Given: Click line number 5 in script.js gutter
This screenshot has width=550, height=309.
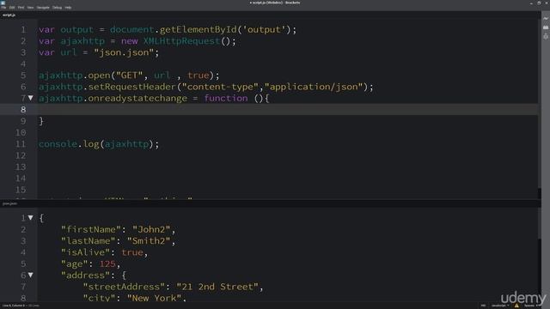Looking at the screenshot, I should tap(23, 76).
